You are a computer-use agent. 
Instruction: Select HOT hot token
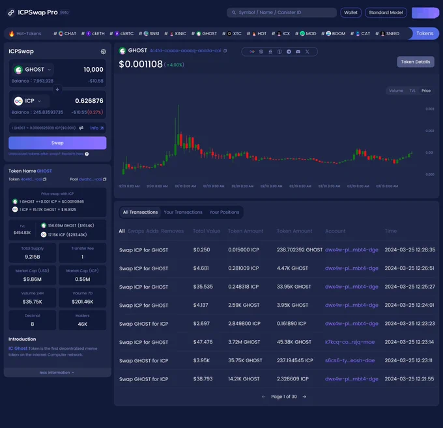257,34
